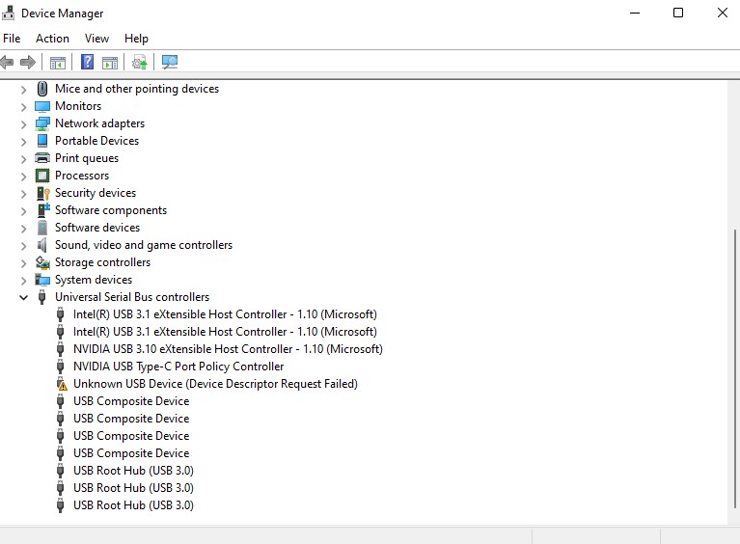Click the key icon next to Security devices
Viewport: 740px width, 544px height.
(x=43, y=194)
